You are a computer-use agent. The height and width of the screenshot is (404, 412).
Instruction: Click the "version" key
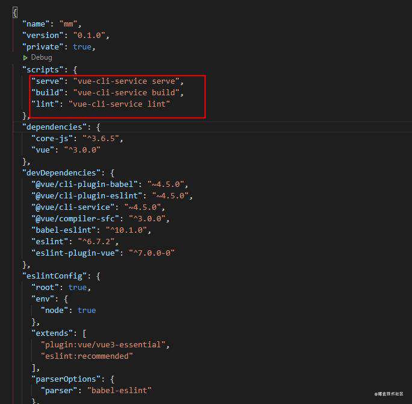coord(43,35)
